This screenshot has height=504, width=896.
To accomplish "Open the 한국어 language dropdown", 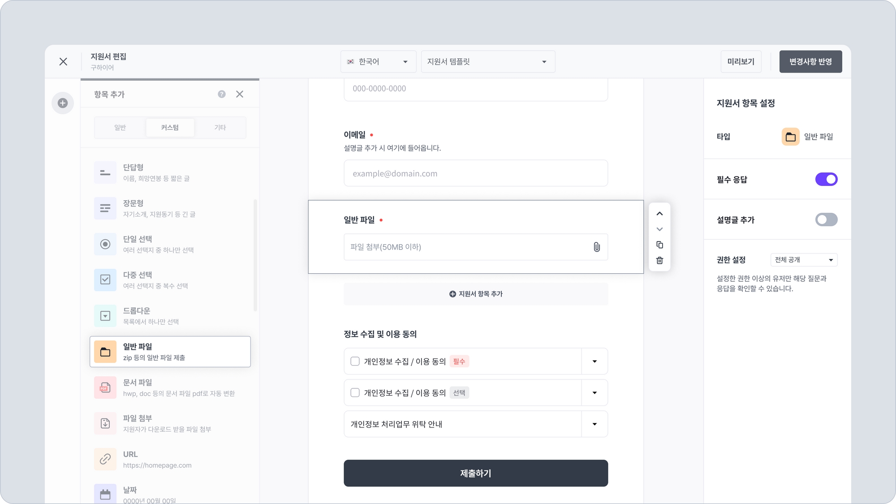I will coord(379,62).
